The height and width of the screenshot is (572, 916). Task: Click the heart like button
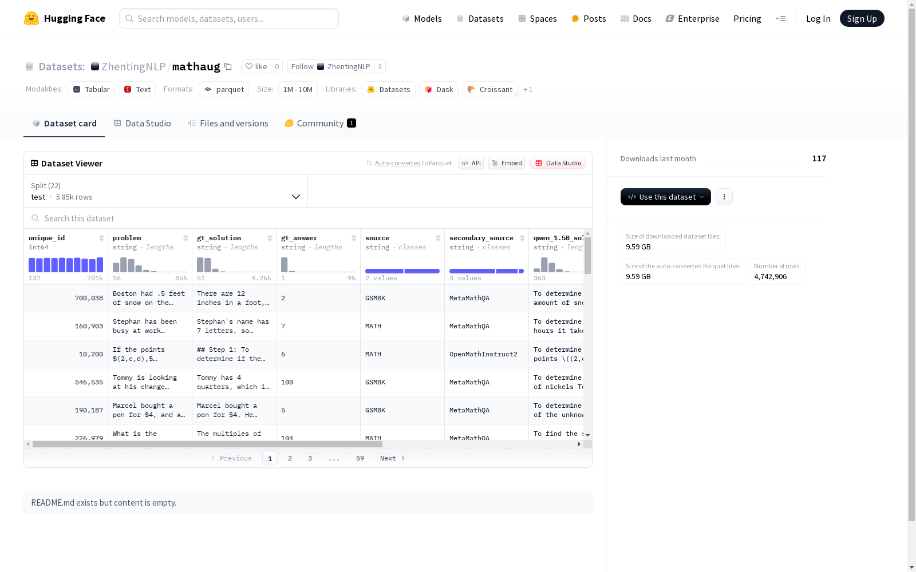coord(256,66)
